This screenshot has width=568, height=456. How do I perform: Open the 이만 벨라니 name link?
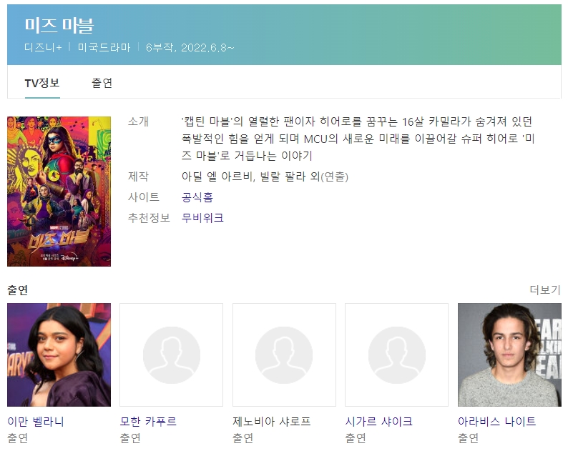36,421
